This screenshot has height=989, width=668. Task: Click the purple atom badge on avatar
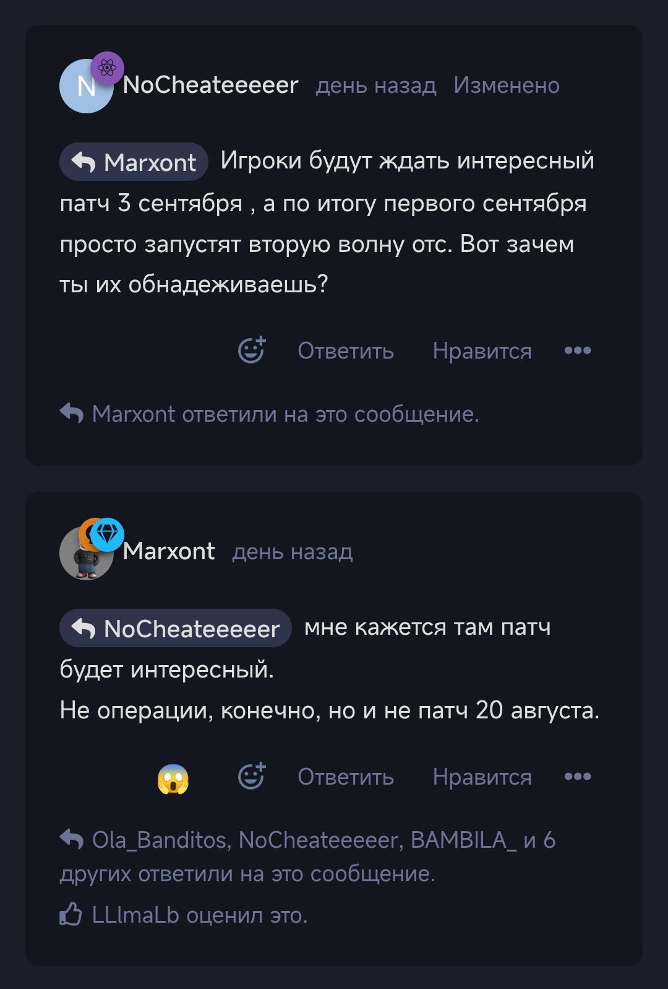click(107, 68)
